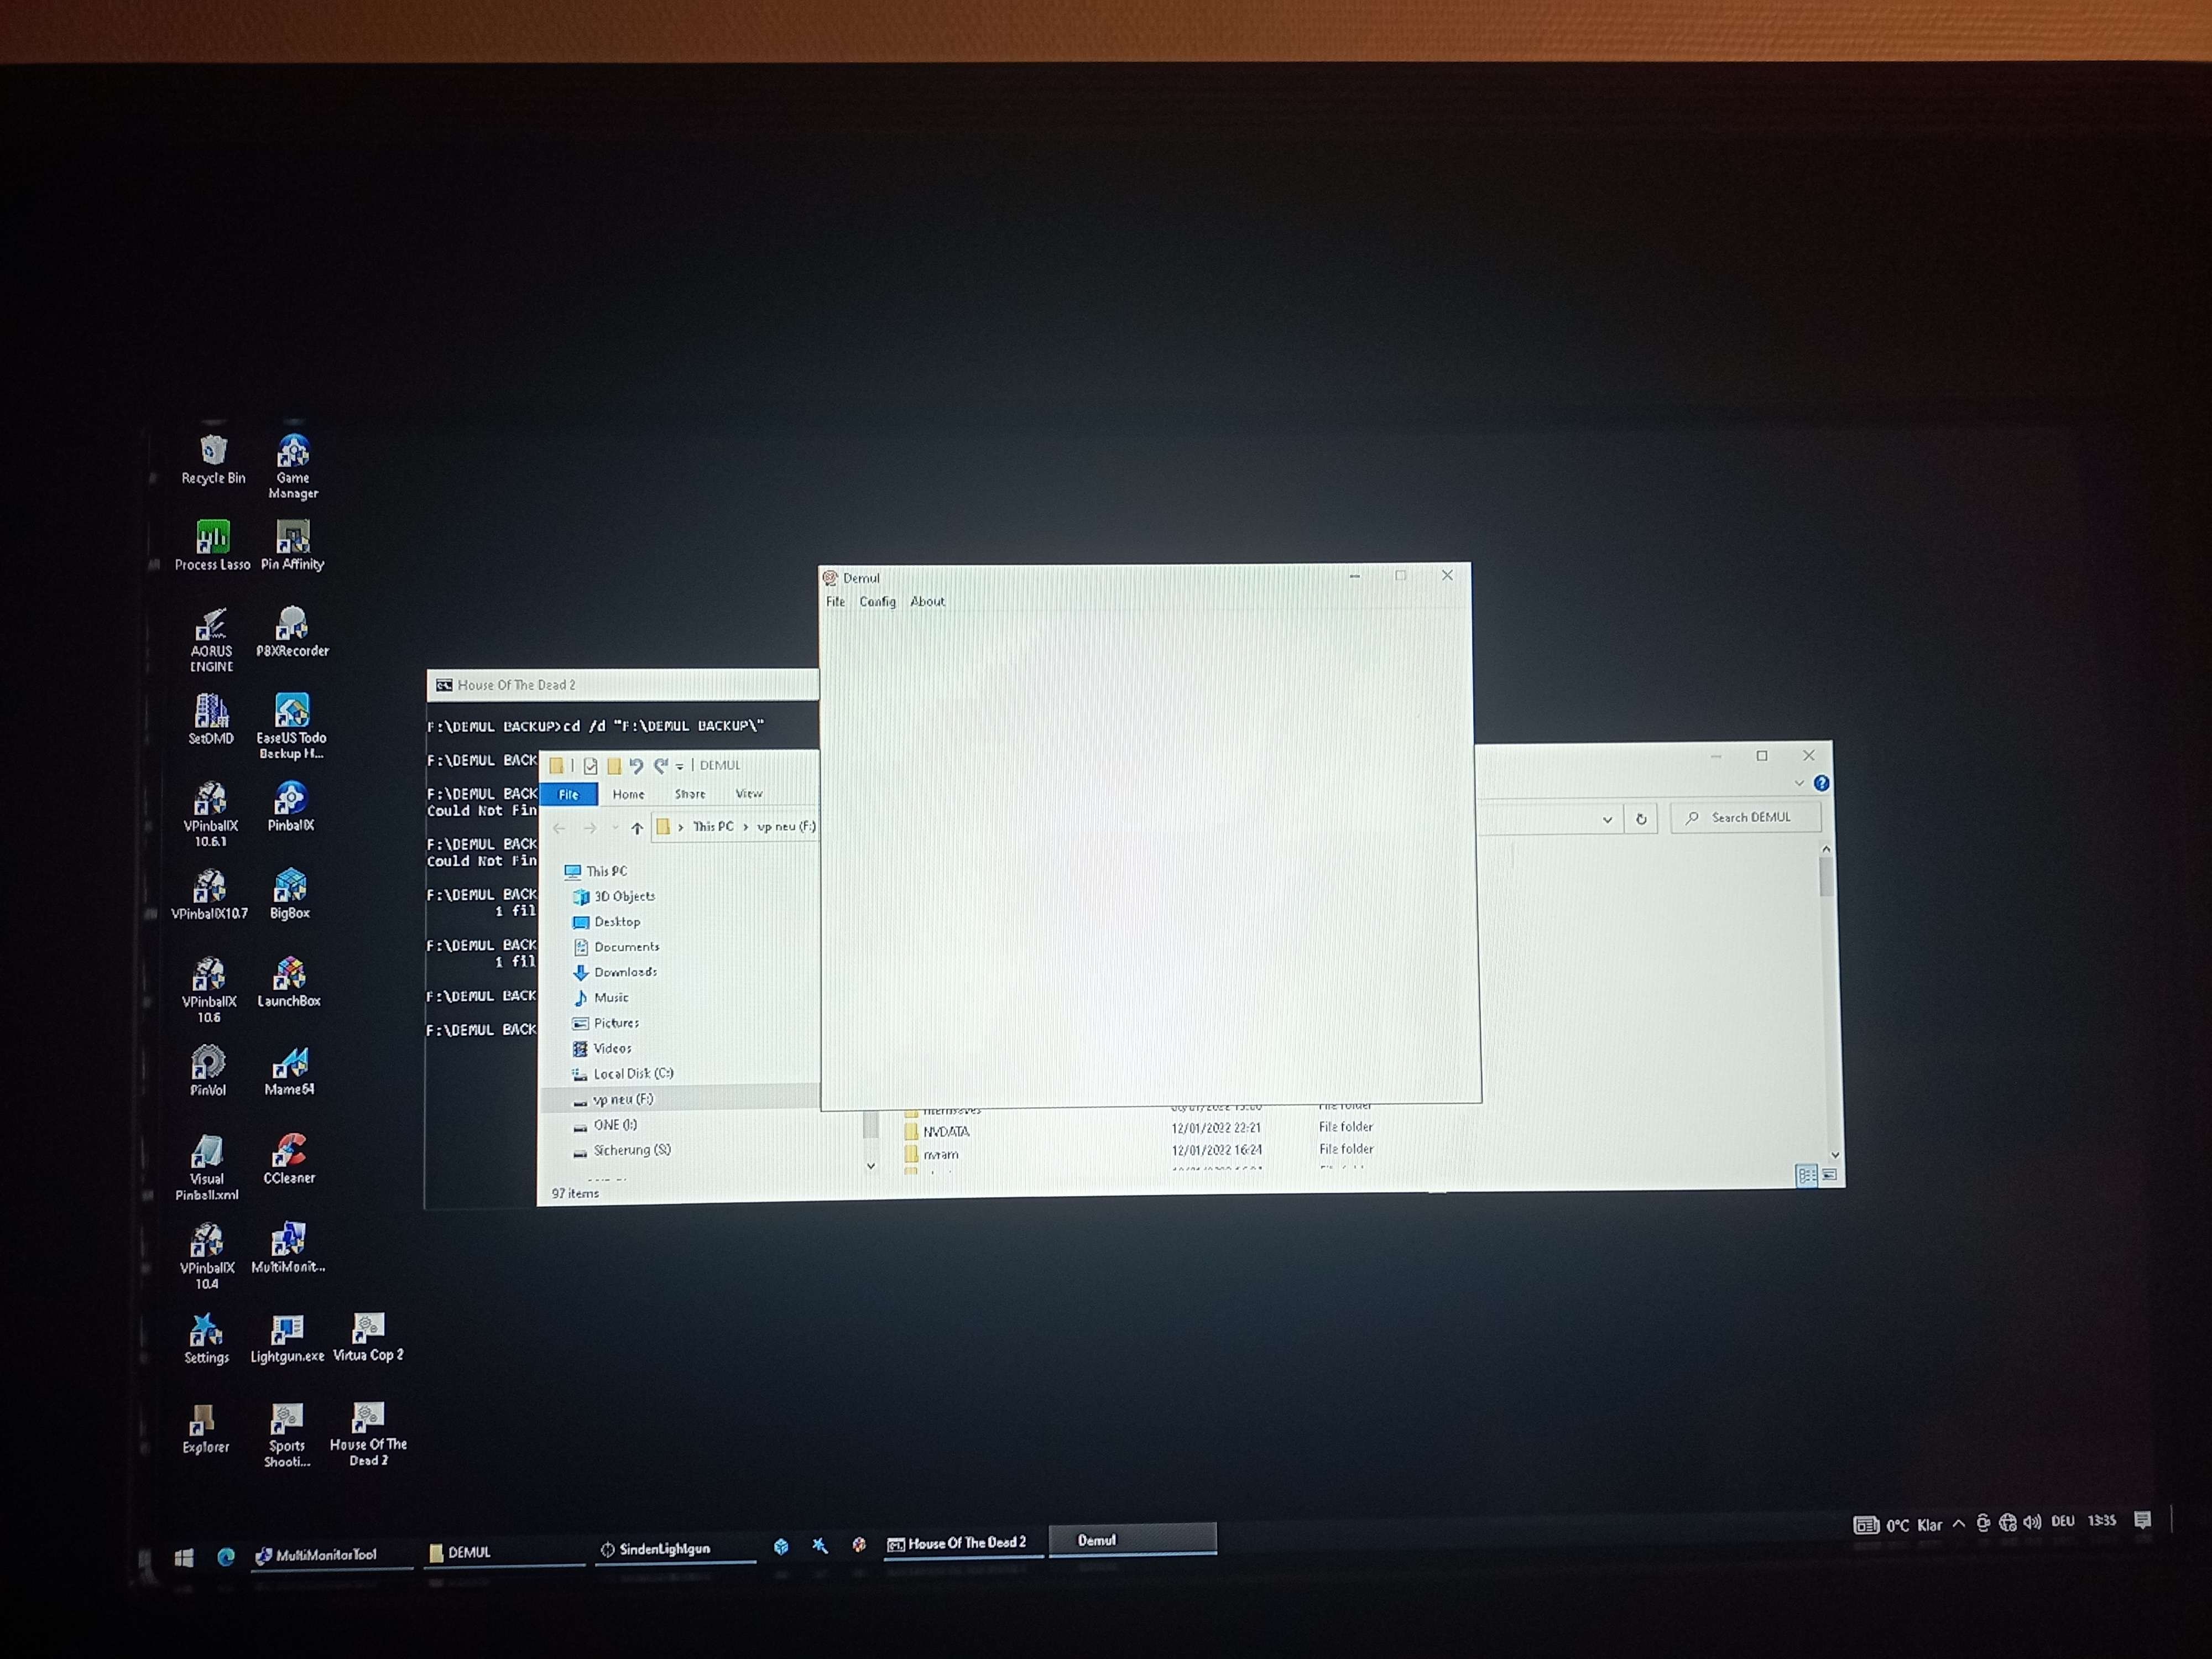
Task: Open the SetDMD shortcut
Action: point(211,720)
